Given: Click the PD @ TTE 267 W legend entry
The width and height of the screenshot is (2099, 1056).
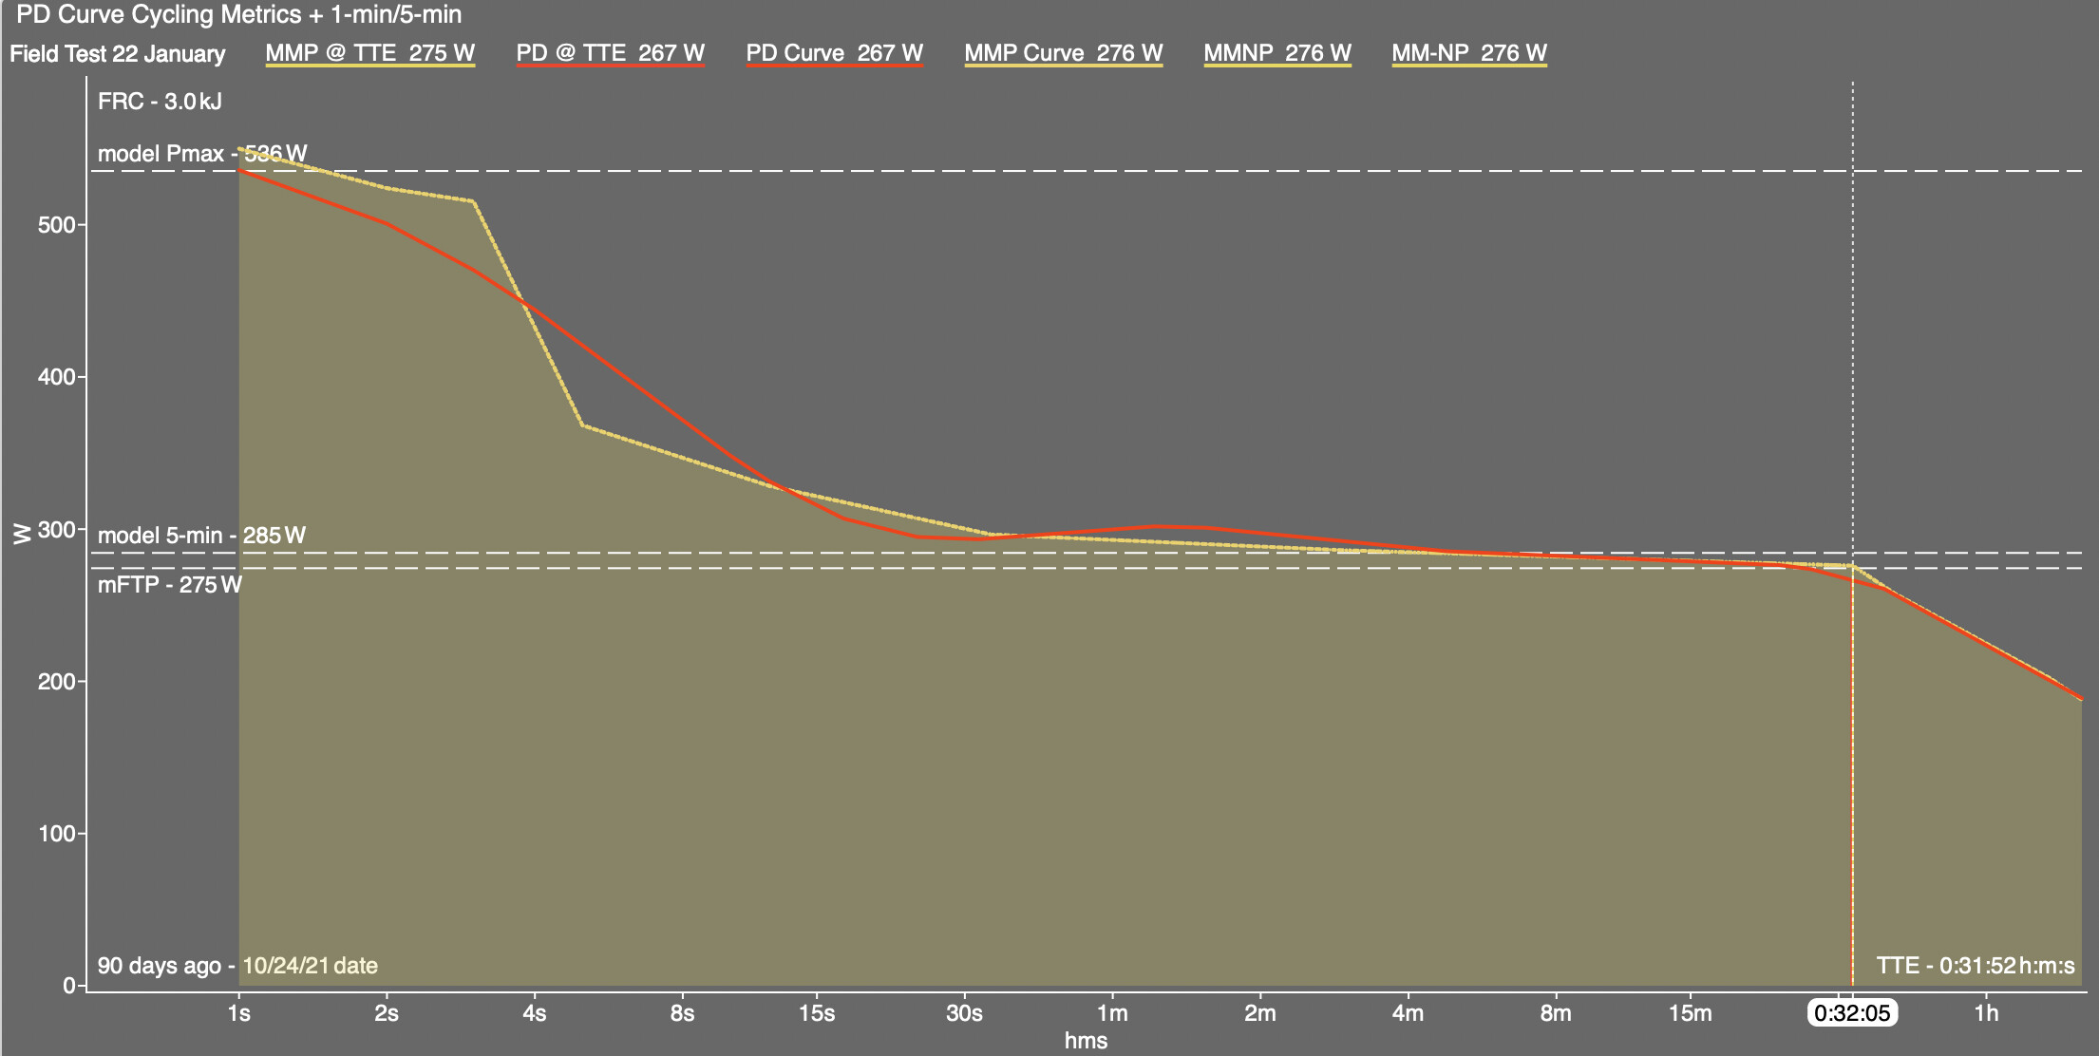Looking at the screenshot, I should 611,53.
